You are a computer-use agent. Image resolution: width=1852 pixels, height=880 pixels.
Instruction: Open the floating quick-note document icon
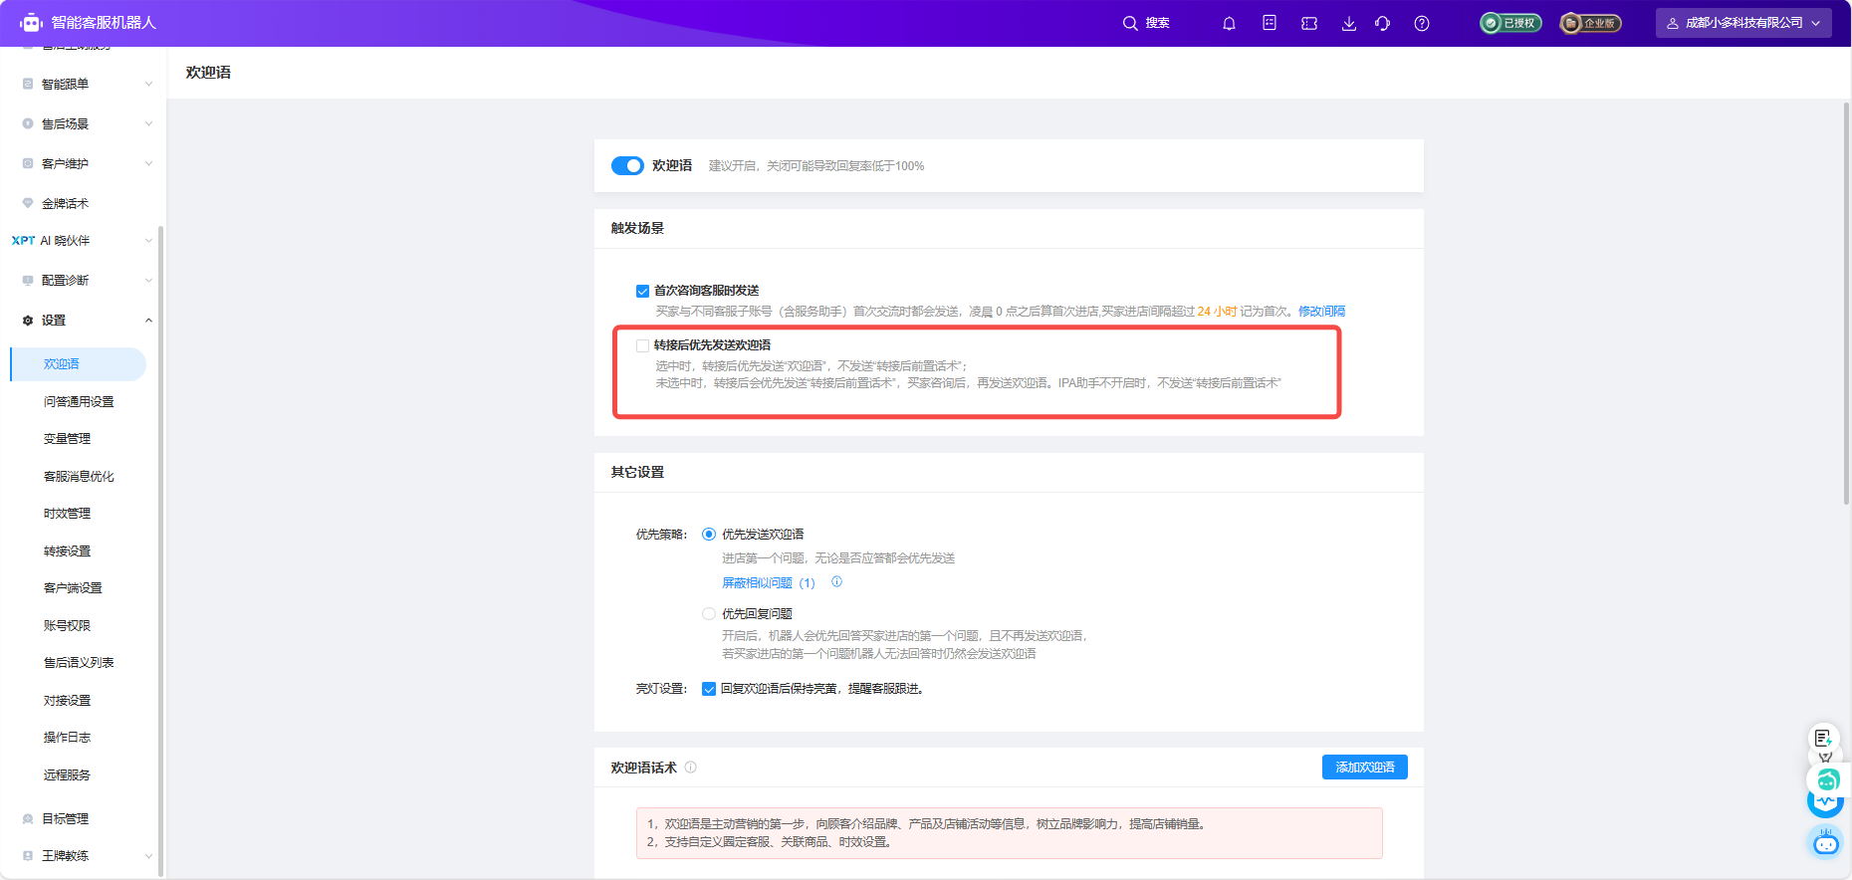1823,738
